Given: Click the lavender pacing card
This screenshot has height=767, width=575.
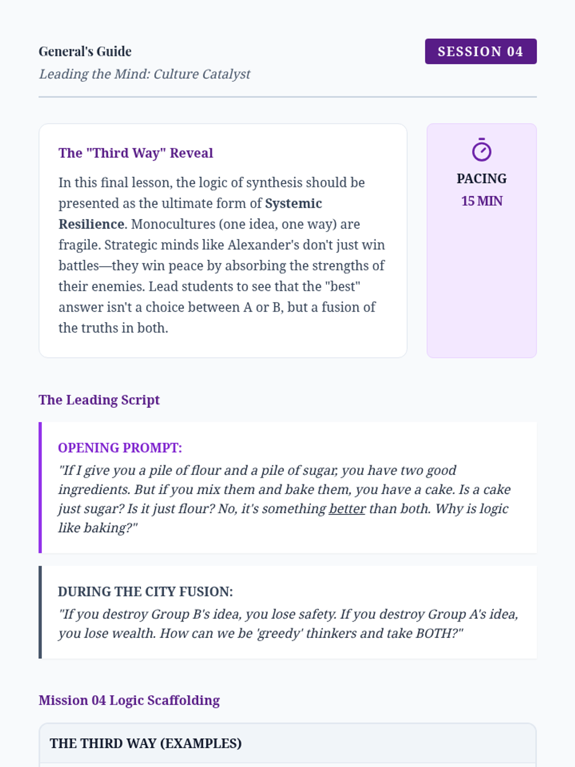Looking at the screenshot, I should [482, 241].
